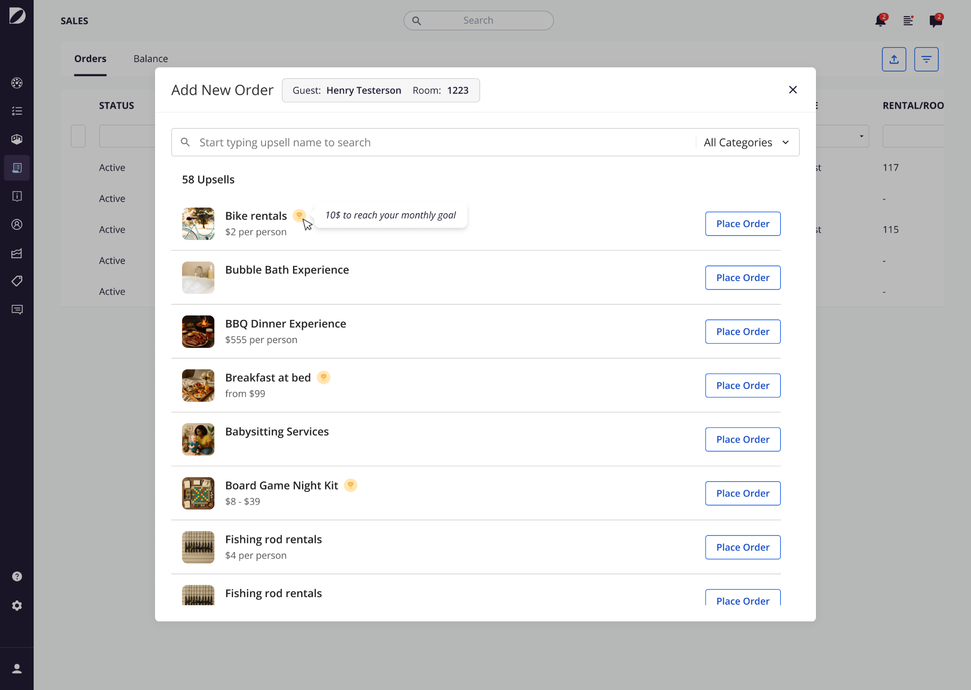Click the export upload icon button

point(894,59)
